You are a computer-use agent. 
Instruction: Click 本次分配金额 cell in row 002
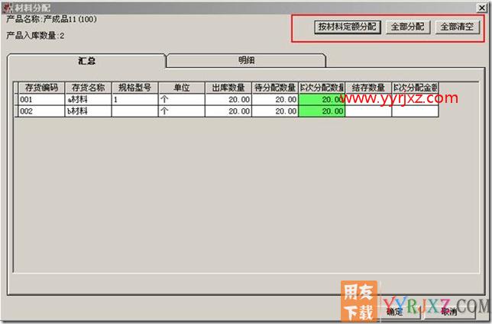point(415,111)
